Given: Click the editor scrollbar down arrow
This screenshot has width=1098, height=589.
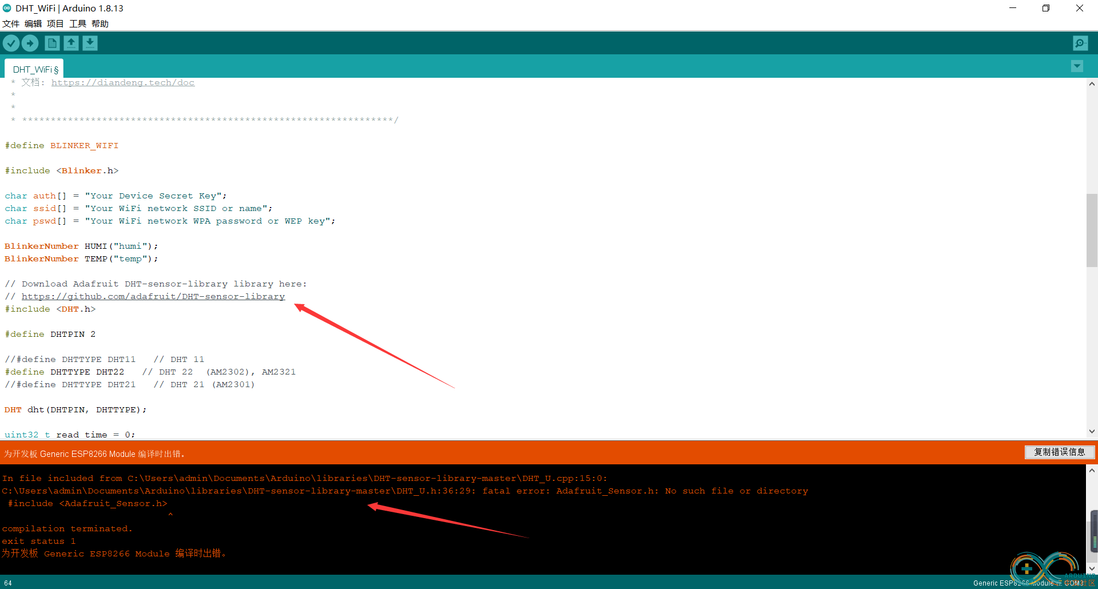Looking at the screenshot, I should (1092, 431).
